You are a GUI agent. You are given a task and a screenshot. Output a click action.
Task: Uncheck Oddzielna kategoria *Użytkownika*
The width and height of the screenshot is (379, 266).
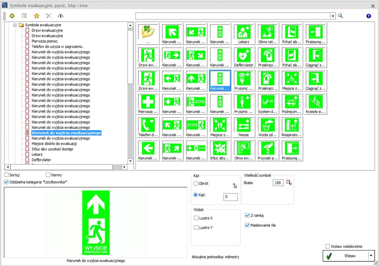[6, 182]
